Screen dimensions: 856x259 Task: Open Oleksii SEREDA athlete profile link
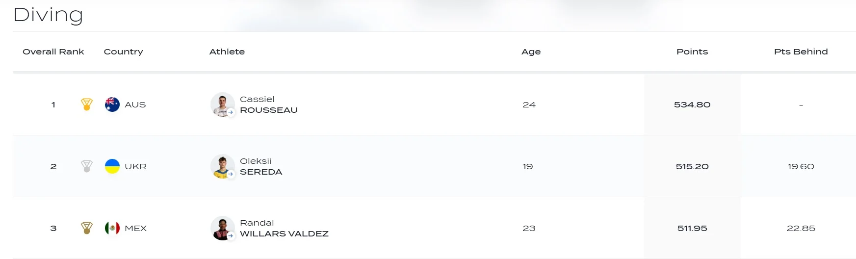click(x=260, y=167)
